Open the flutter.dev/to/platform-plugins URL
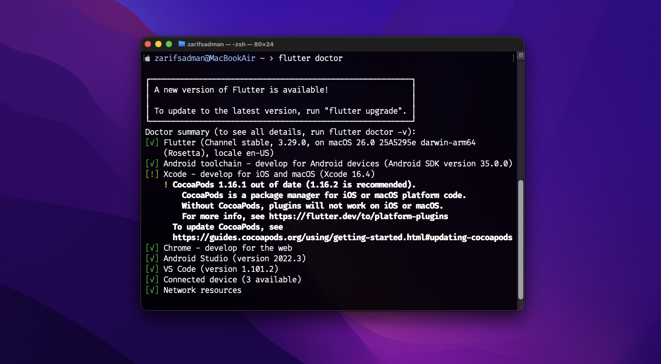This screenshot has width=661, height=364. [x=359, y=216]
